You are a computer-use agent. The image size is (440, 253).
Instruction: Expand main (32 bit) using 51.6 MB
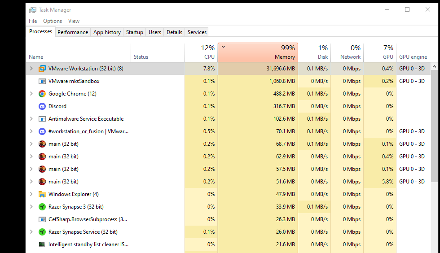coord(31,182)
